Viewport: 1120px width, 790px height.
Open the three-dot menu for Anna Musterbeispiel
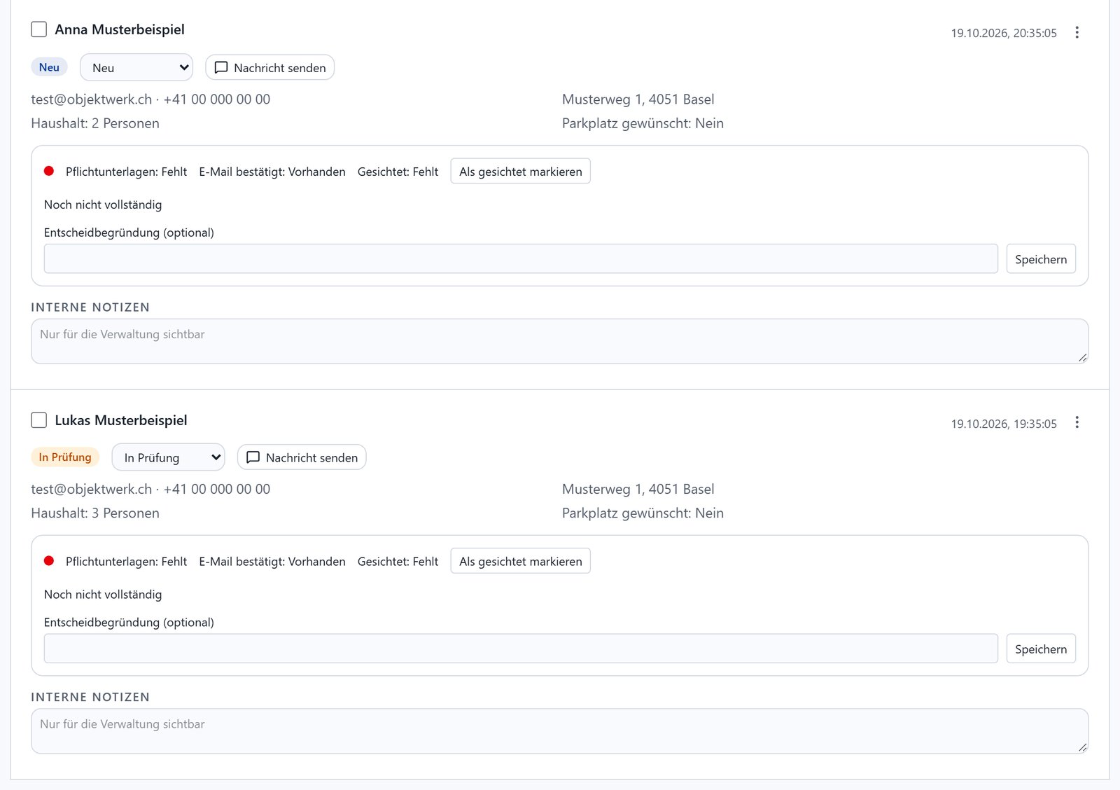pyautogui.click(x=1077, y=32)
